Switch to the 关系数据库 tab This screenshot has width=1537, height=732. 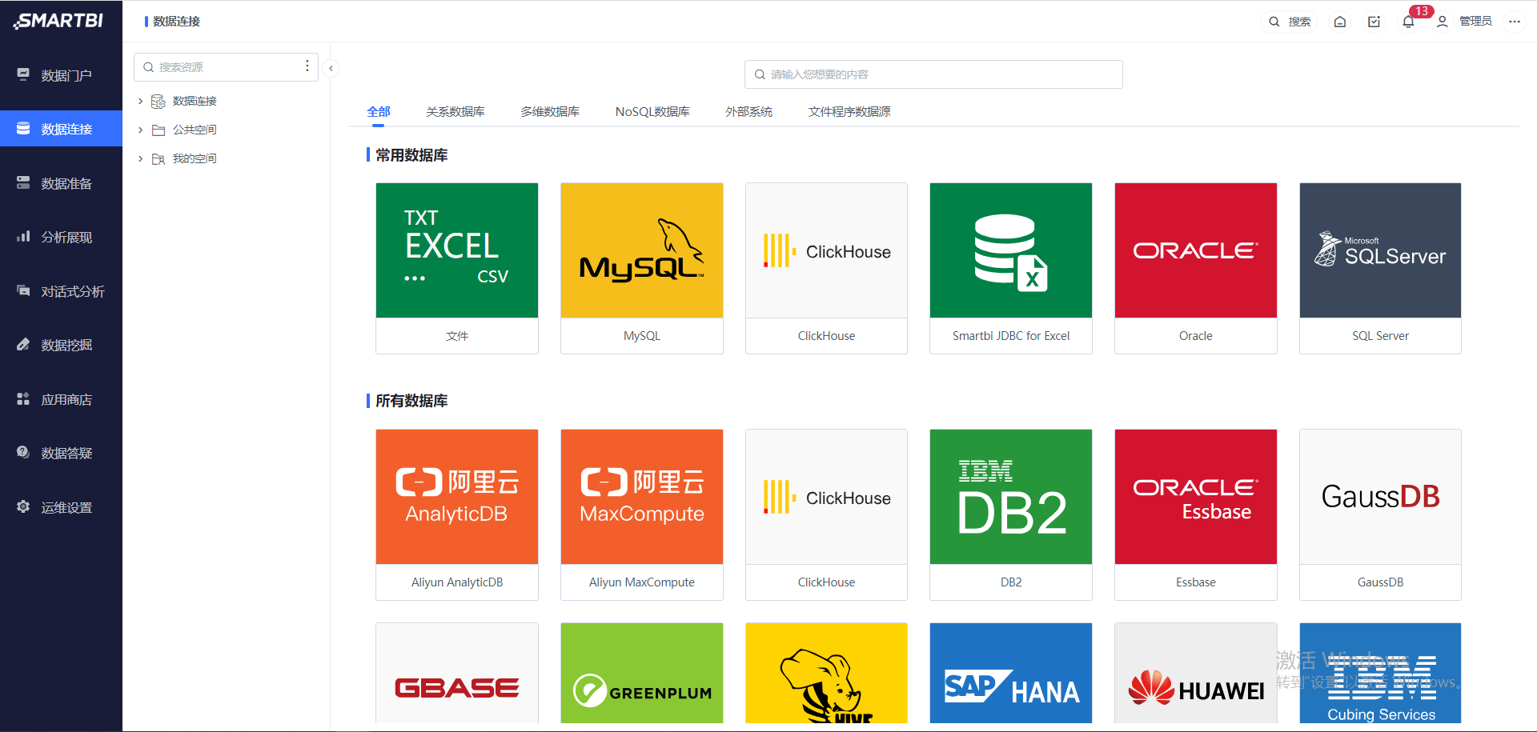455,111
